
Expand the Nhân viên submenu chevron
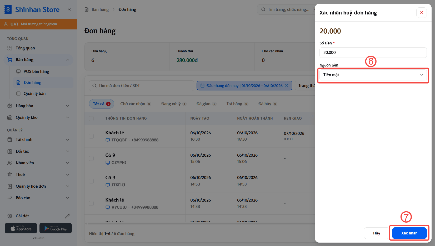(68, 163)
